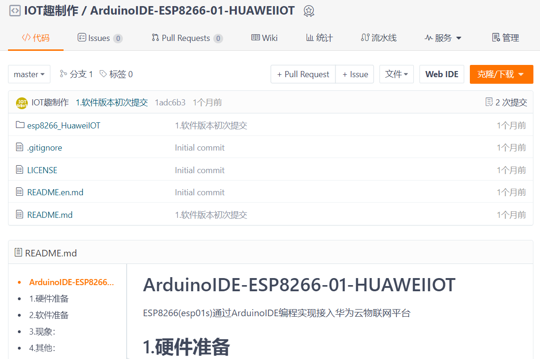Open the Initial commit message for LICENSE
The width and height of the screenshot is (540, 359).
tap(200, 170)
